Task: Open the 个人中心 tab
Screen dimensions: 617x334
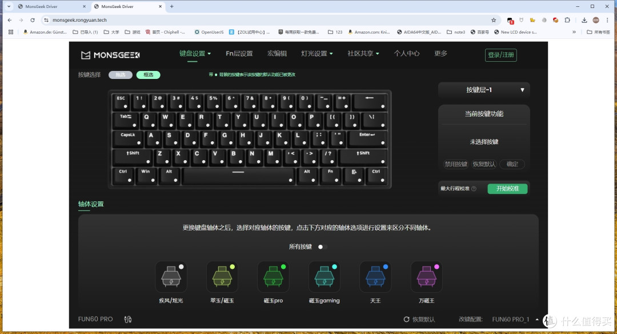Action: pyautogui.click(x=407, y=54)
